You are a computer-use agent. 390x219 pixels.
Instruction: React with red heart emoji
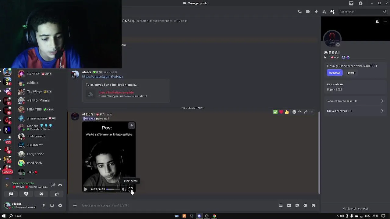click(281, 112)
